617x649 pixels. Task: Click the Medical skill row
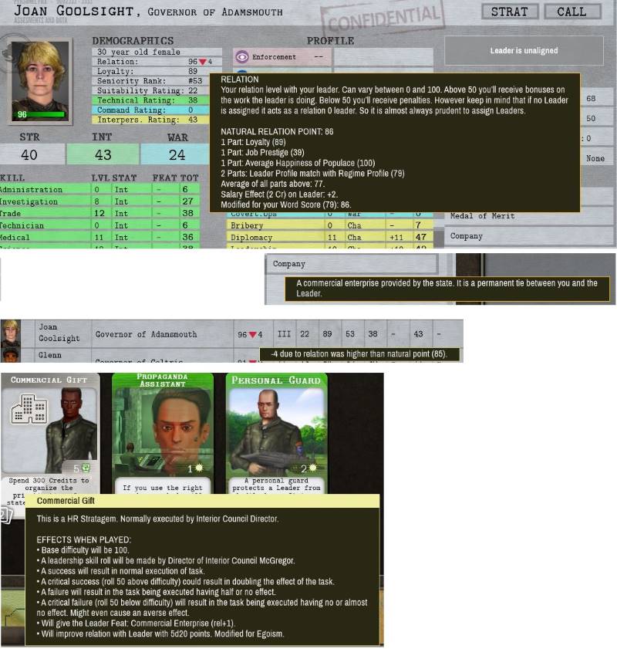point(99,237)
